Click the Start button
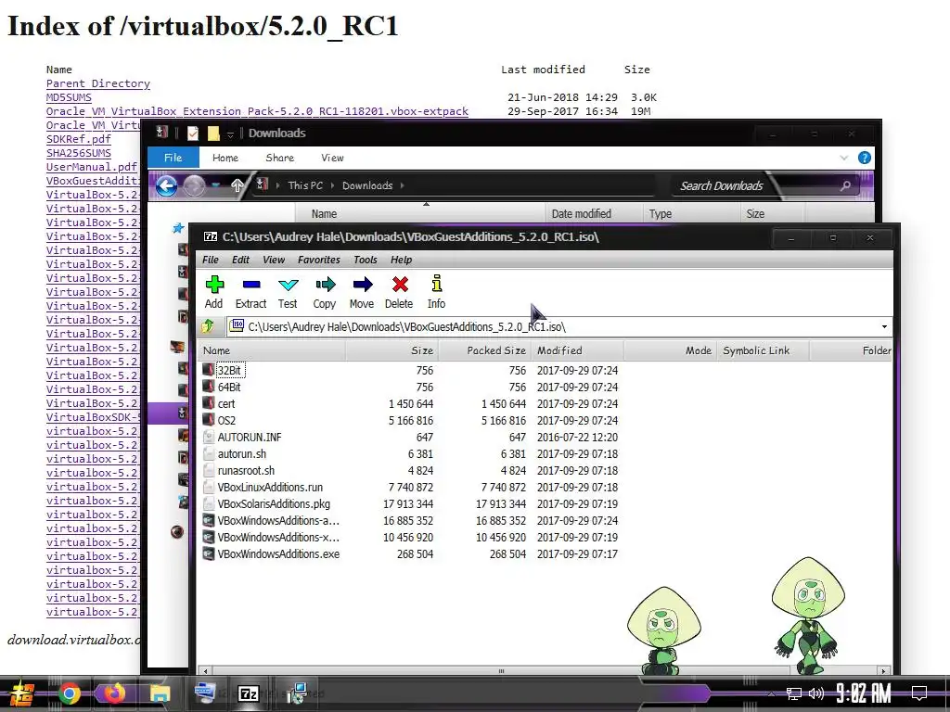This screenshot has width=950, height=712. point(22,693)
